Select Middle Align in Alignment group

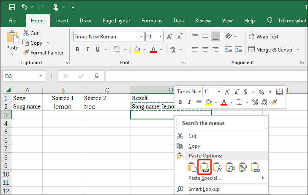click(205, 36)
